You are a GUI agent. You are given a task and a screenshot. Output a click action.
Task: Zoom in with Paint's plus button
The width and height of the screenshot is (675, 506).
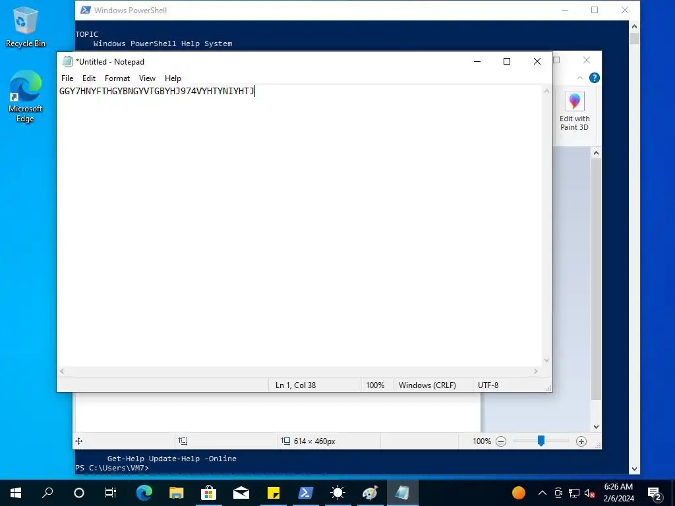click(581, 441)
